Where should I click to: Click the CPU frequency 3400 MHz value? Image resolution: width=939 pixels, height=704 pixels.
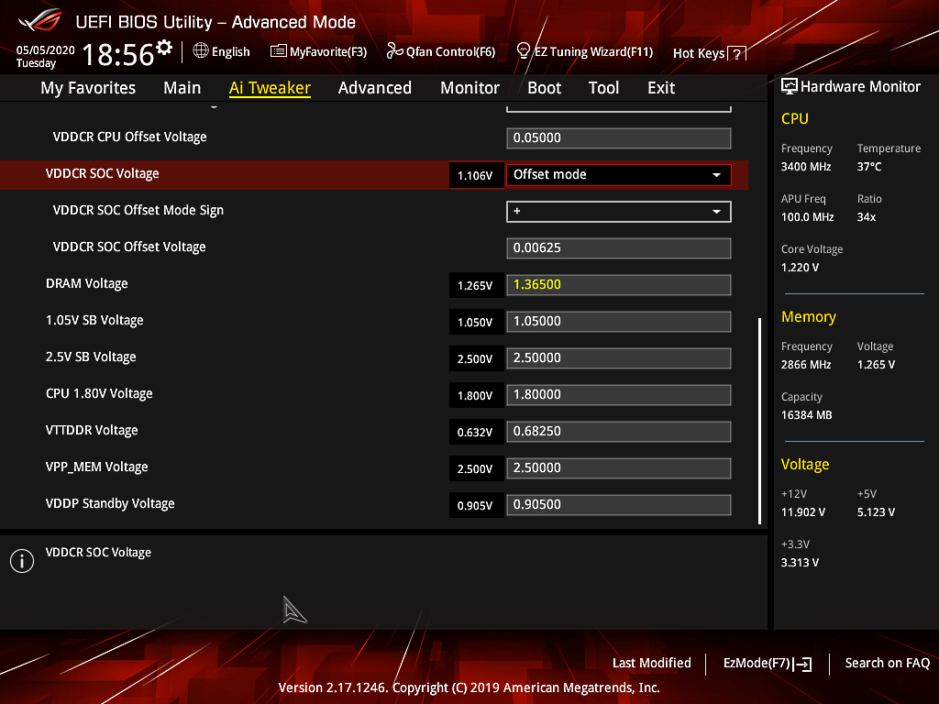coord(805,167)
